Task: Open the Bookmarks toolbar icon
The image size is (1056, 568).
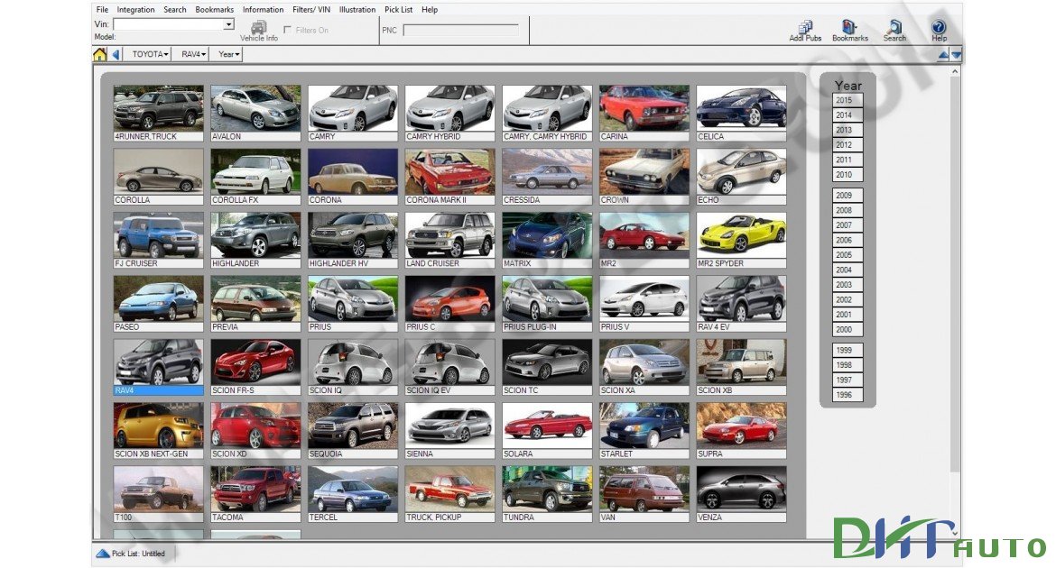Action: point(850,31)
